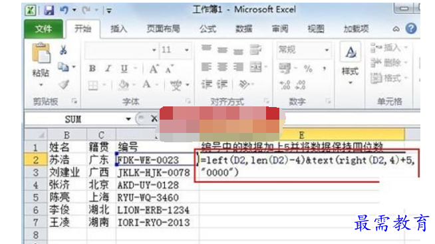Click the Increase decimal icon
The height and width of the screenshot is (244, 435).
[x=285, y=85]
